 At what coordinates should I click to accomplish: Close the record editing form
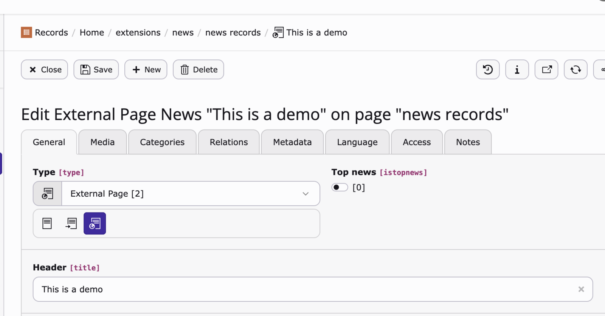45,69
